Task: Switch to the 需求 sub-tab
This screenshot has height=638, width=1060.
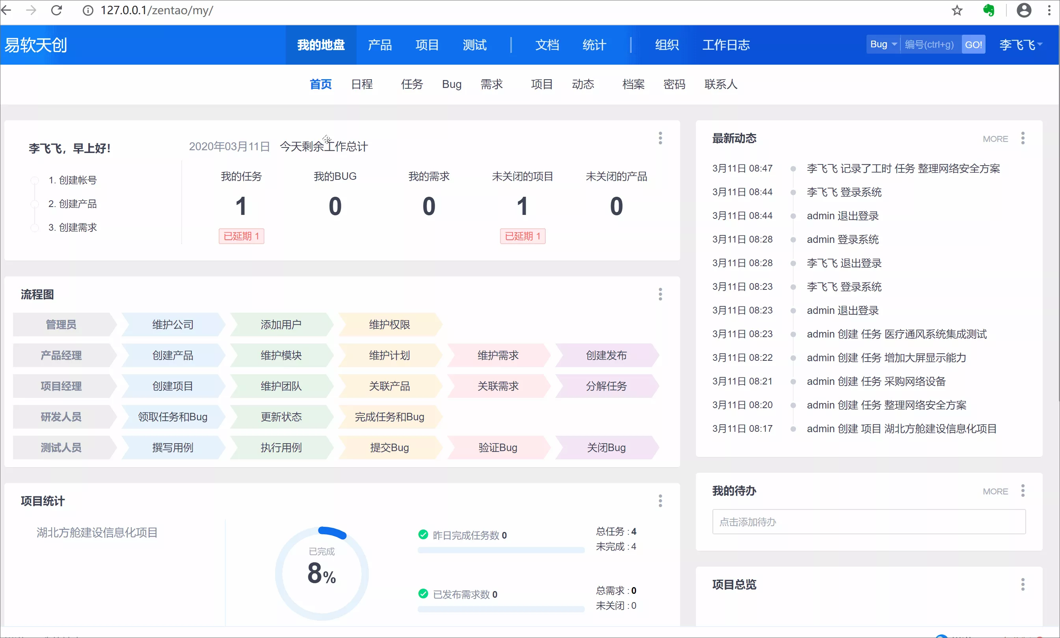Action: pyautogui.click(x=491, y=84)
